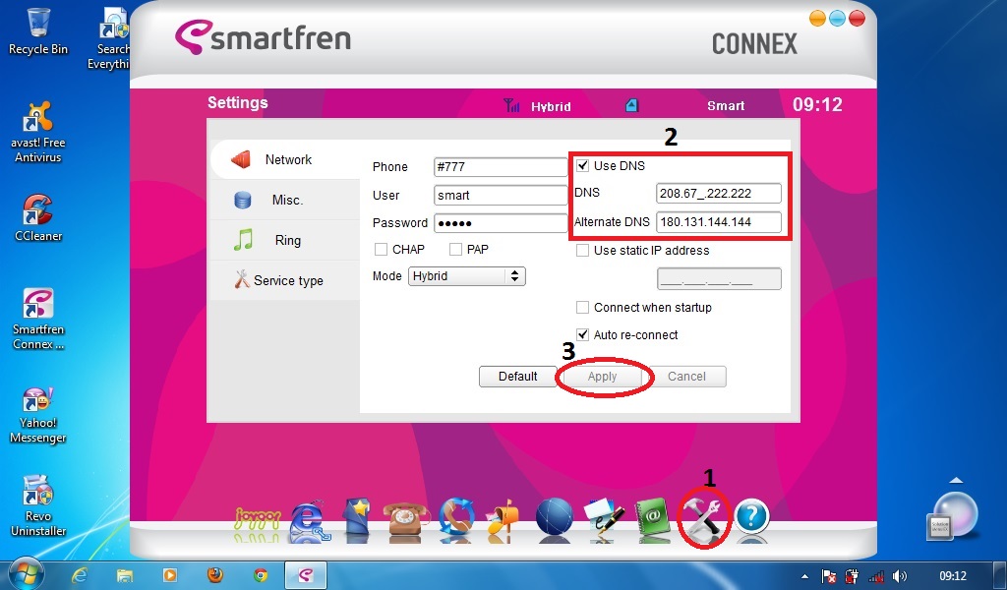Open the Ring settings tab
Image resolution: width=1007 pixels, height=590 pixels.
coord(285,240)
